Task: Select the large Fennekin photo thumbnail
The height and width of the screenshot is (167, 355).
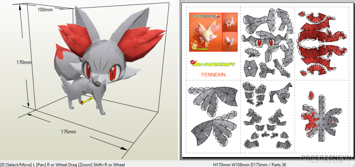Action: [x=205, y=32]
